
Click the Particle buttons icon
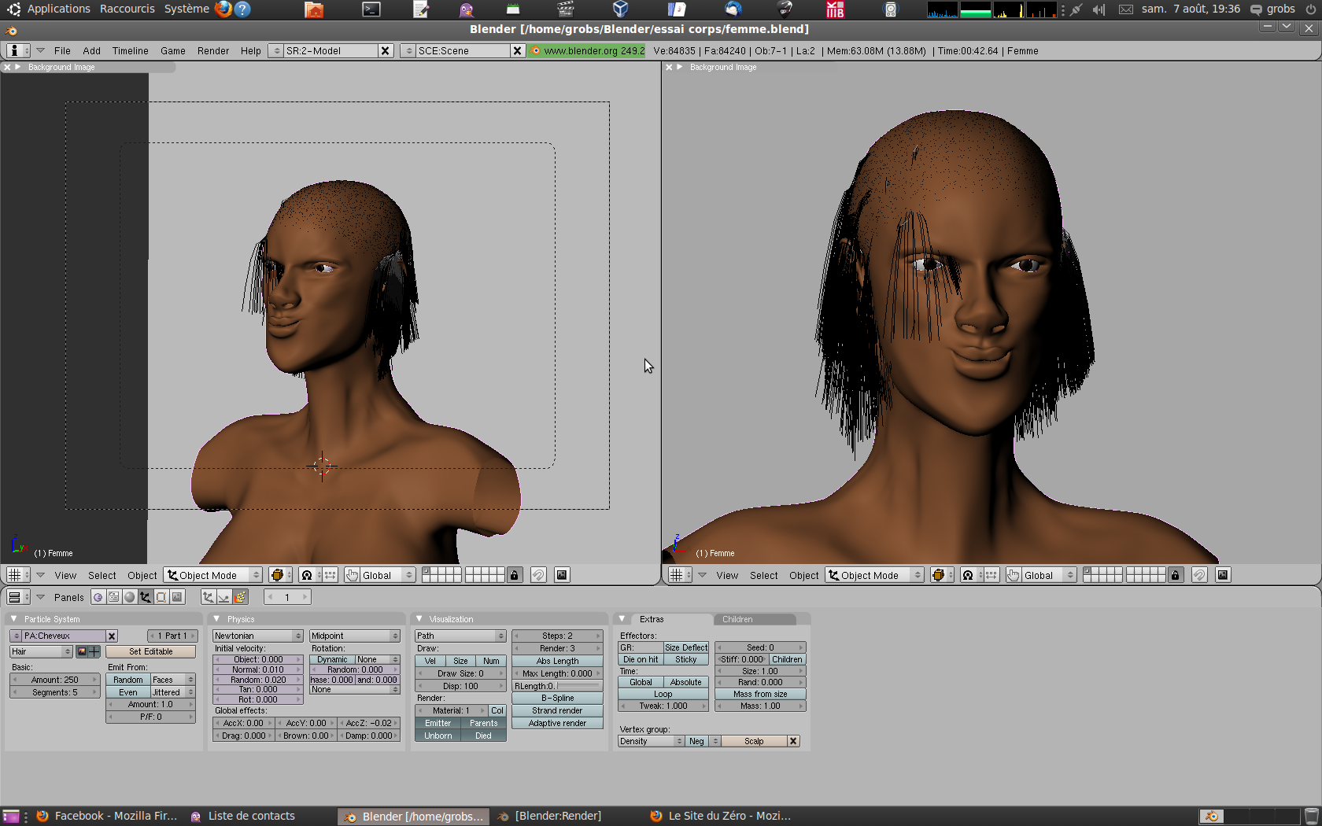coord(240,597)
